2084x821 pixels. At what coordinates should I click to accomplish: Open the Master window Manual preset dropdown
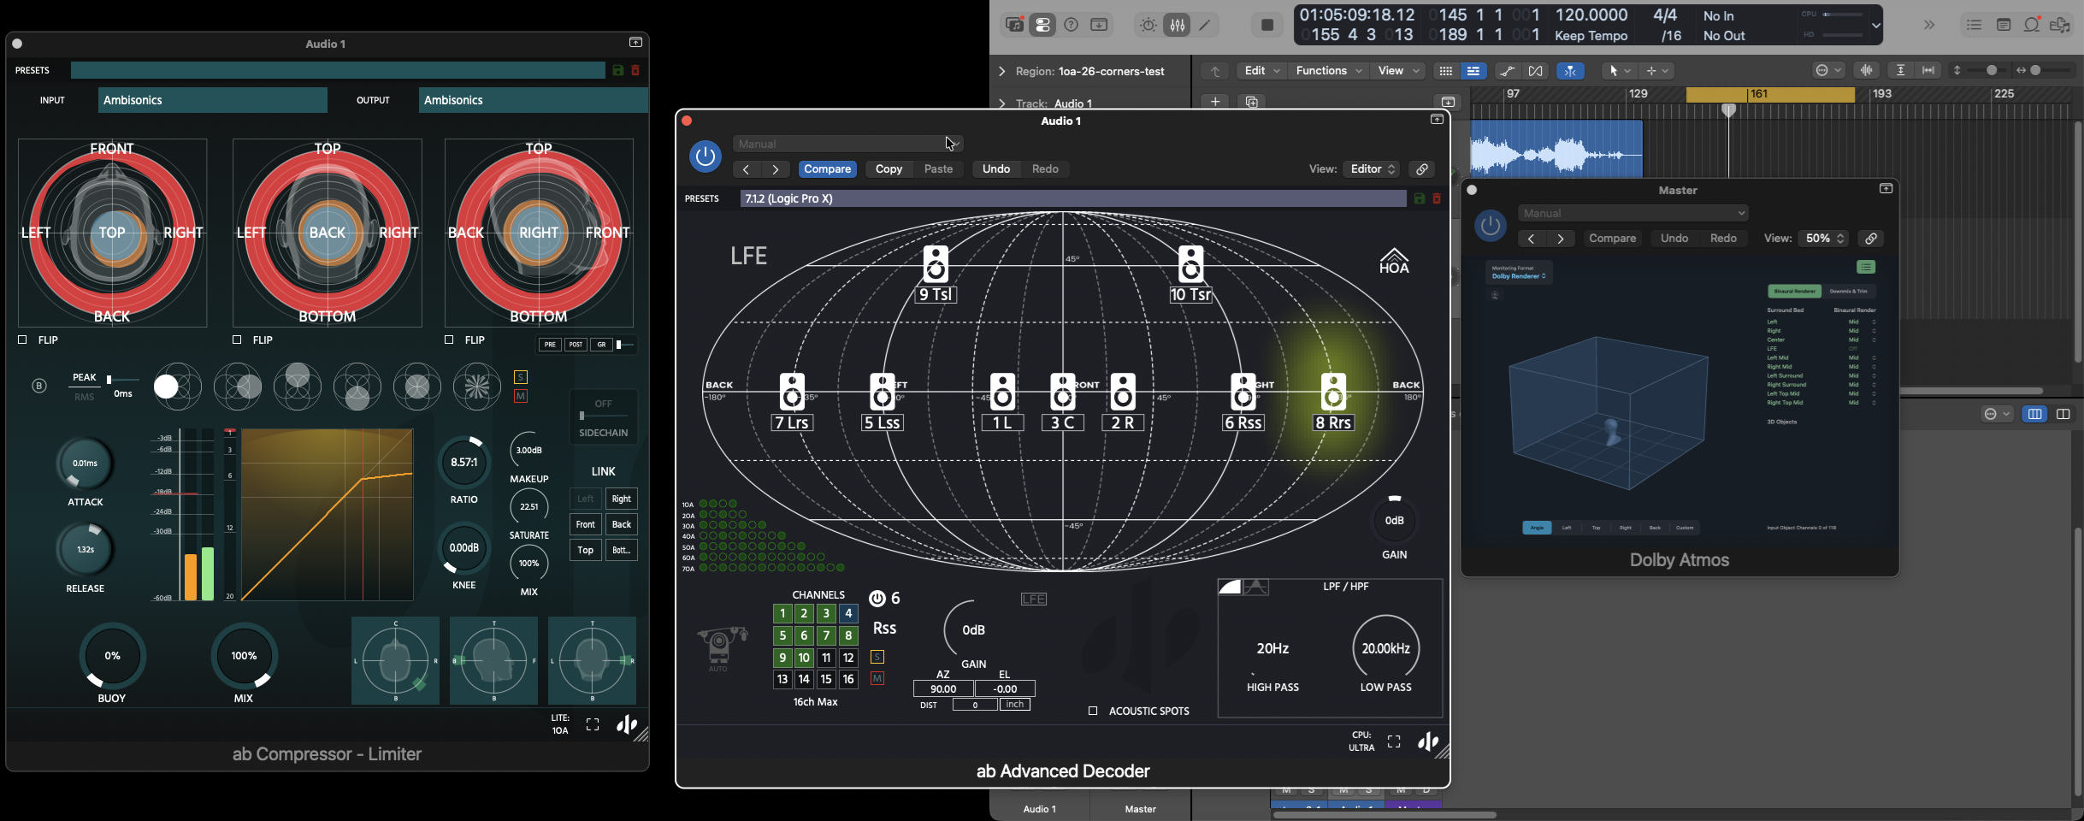pyautogui.click(x=1633, y=213)
